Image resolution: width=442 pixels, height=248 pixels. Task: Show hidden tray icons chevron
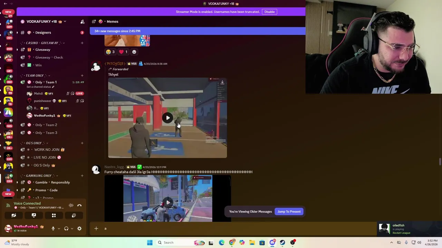click(391, 242)
